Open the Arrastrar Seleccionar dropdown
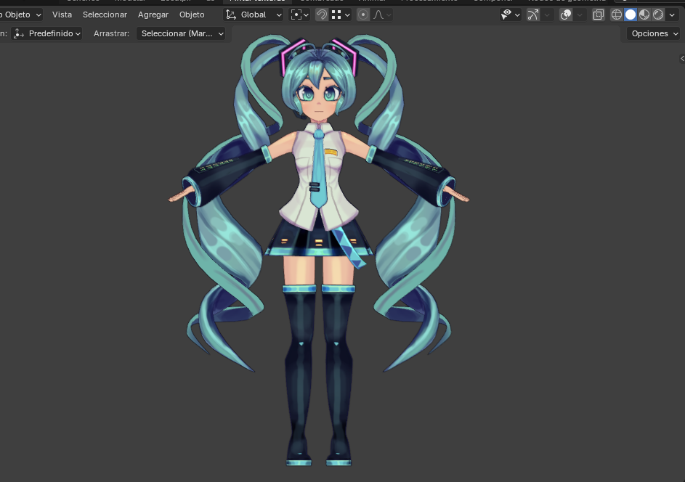Viewport: 685px width, 482px height. [x=181, y=33]
